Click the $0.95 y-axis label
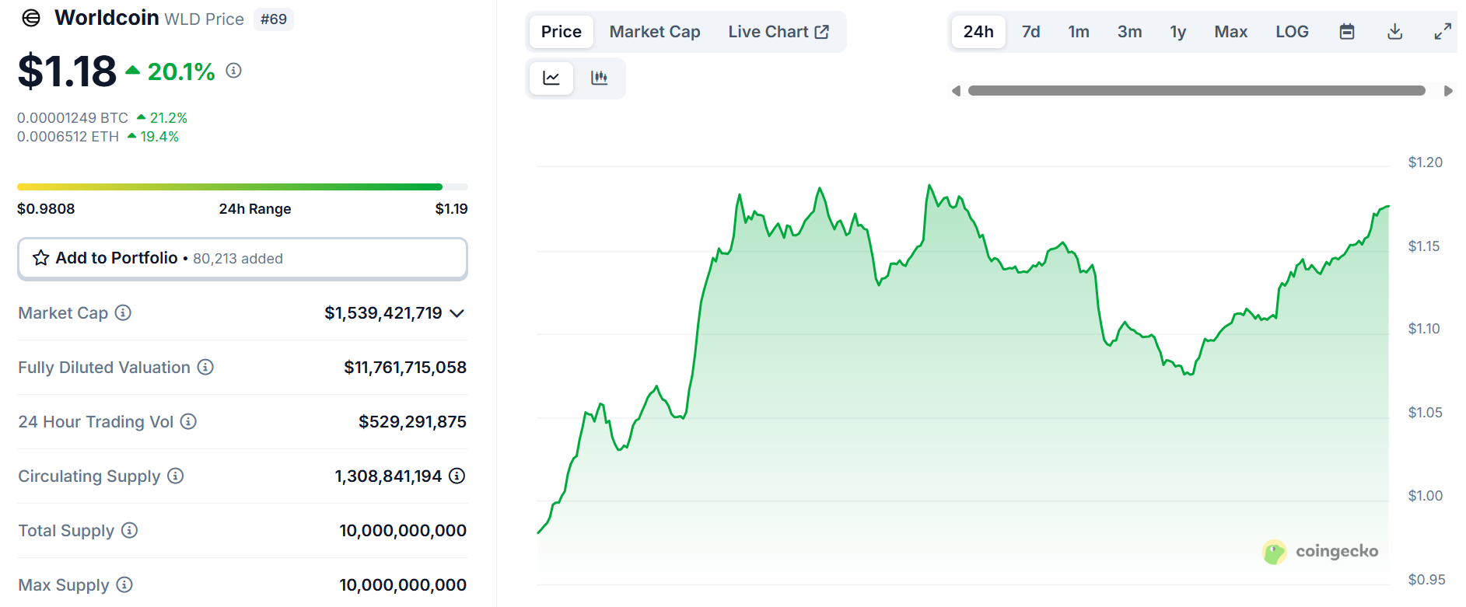The image size is (1466, 607). [1426, 580]
